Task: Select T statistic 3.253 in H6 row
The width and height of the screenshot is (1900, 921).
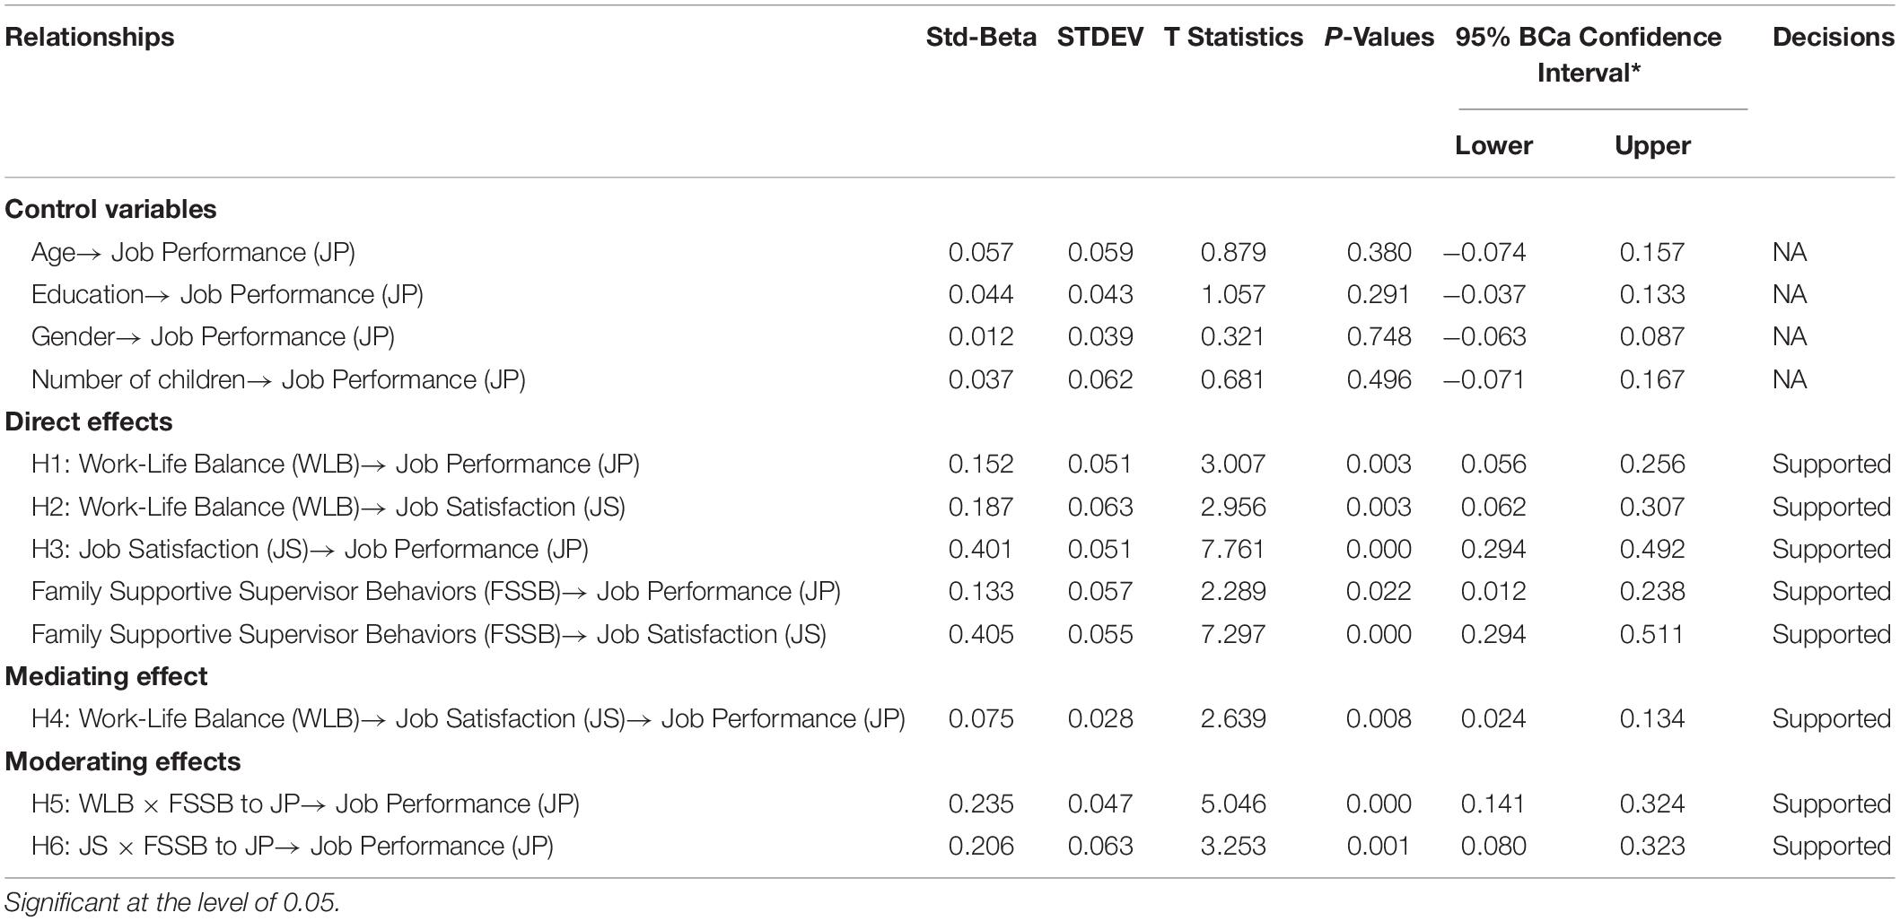Action: click(x=1233, y=847)
